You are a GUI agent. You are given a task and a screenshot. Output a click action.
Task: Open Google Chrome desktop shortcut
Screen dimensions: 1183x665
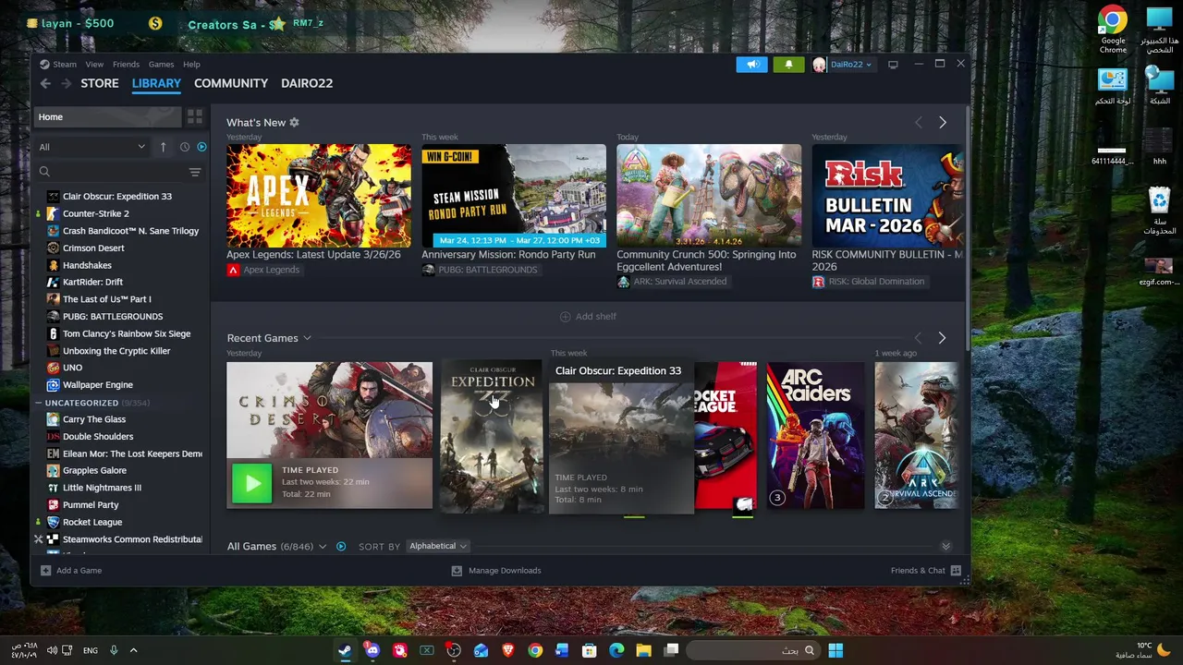1113,30
